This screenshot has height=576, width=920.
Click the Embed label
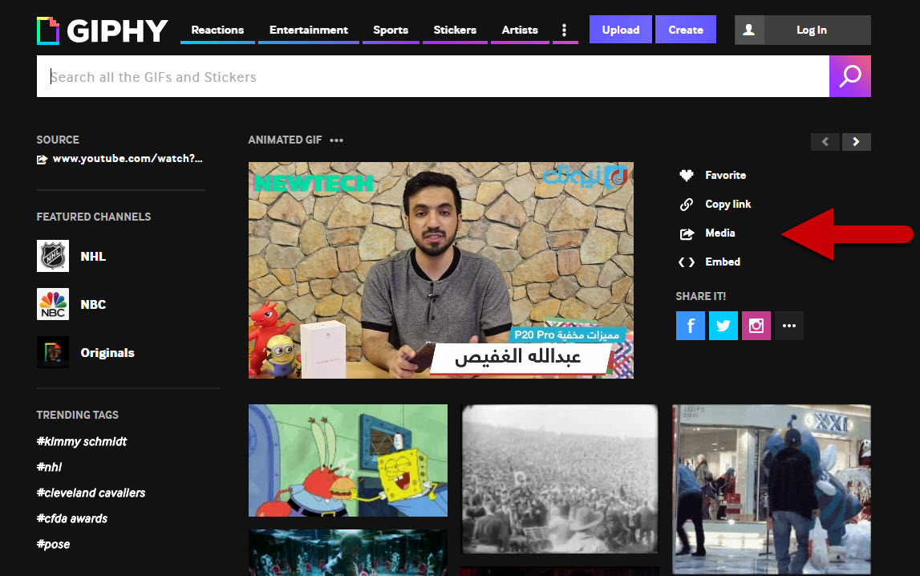[x=723, y=262]
